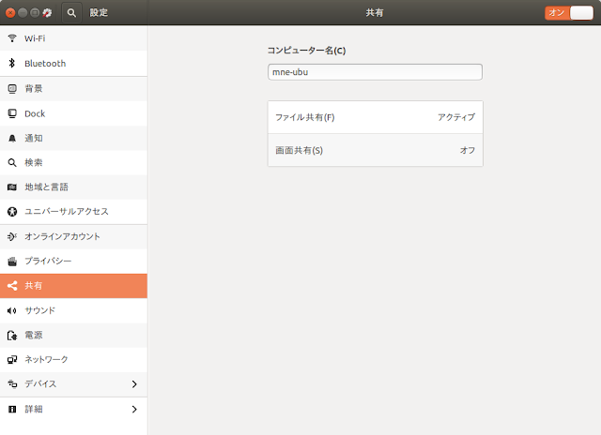Open ユニバーサルアクセス settings
This screenshot has height=435, width=601.
[x=73, y=212]
